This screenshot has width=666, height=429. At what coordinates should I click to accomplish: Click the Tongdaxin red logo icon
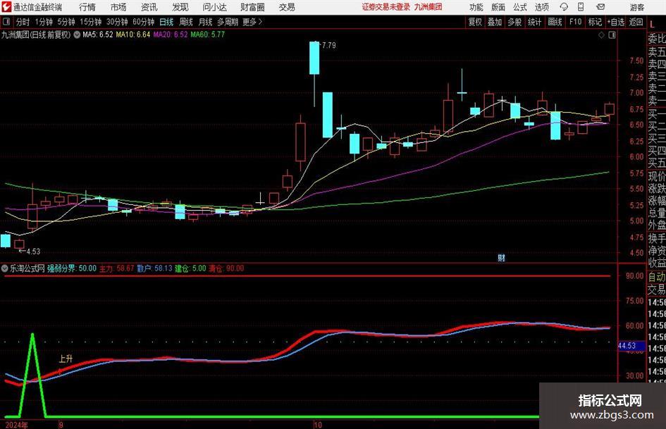(6, 7)
